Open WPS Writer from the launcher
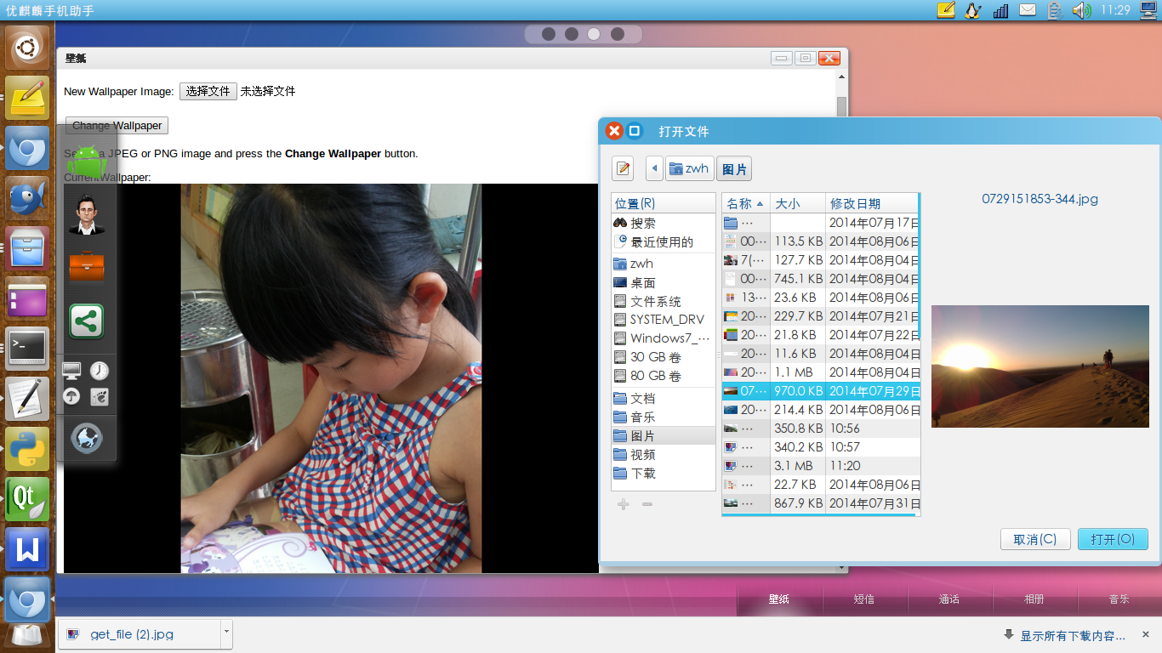The image size is (1162, 653). click(27, 550)
